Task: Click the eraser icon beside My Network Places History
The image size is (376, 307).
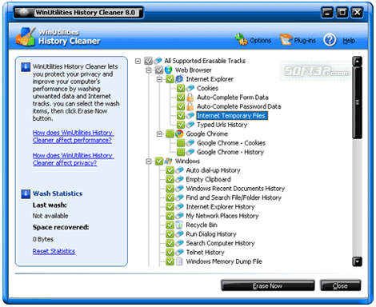Action: point(179,216)
